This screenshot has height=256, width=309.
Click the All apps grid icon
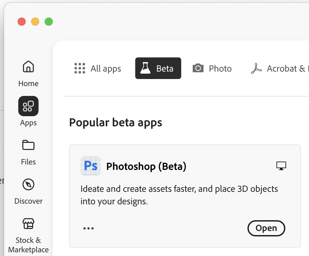pyautogui.click(x=79, y=68)
